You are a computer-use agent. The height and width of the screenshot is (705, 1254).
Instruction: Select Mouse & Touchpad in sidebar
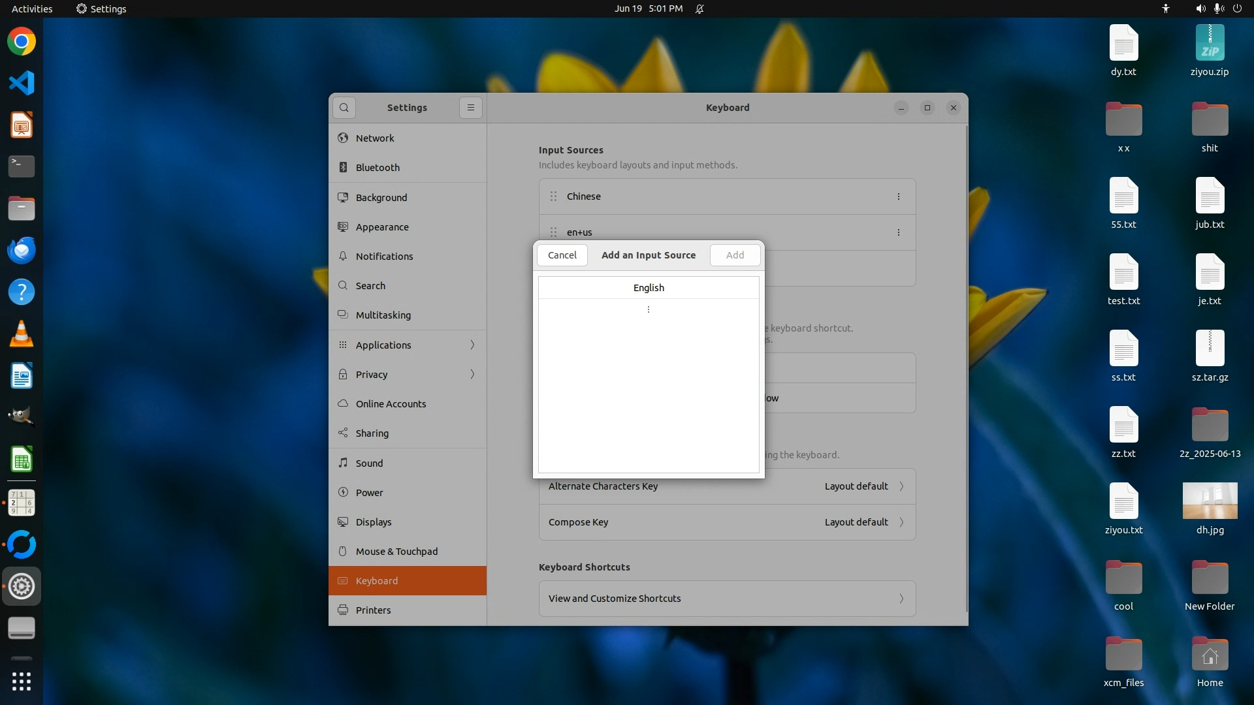tap(396, 552)
